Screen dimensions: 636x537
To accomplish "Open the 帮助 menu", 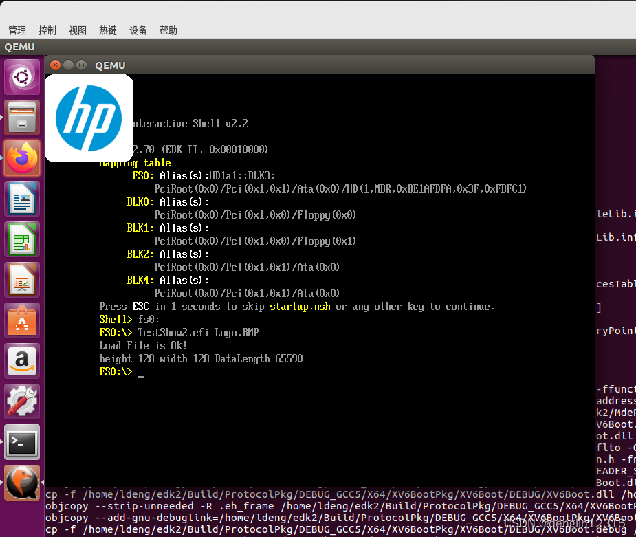I will pos(168,30).
